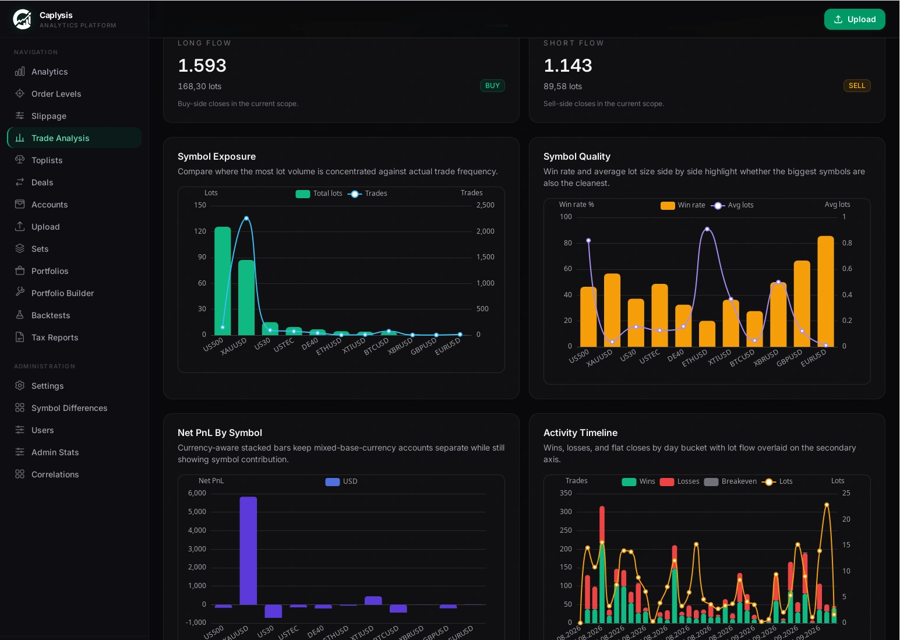Click the 168,30 lots text
The width and height of the screenshot is (900, 640).
[x=200, y=86]
